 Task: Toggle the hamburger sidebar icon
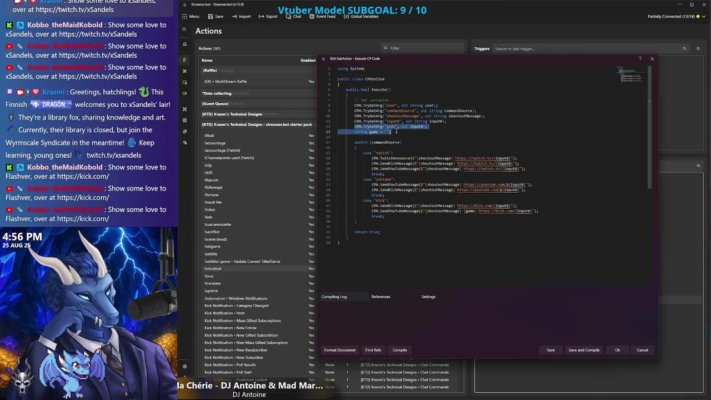tap(184, 29)
